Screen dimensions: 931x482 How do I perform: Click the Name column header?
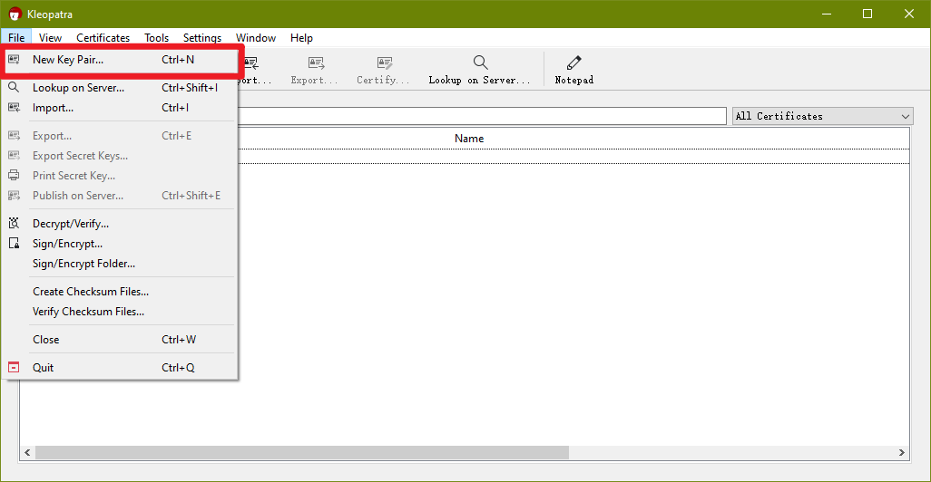469,139
